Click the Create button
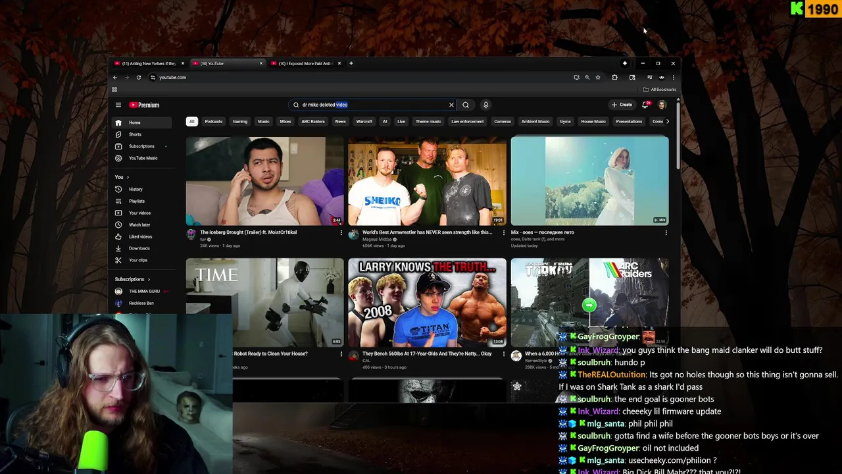 (622, 105)
